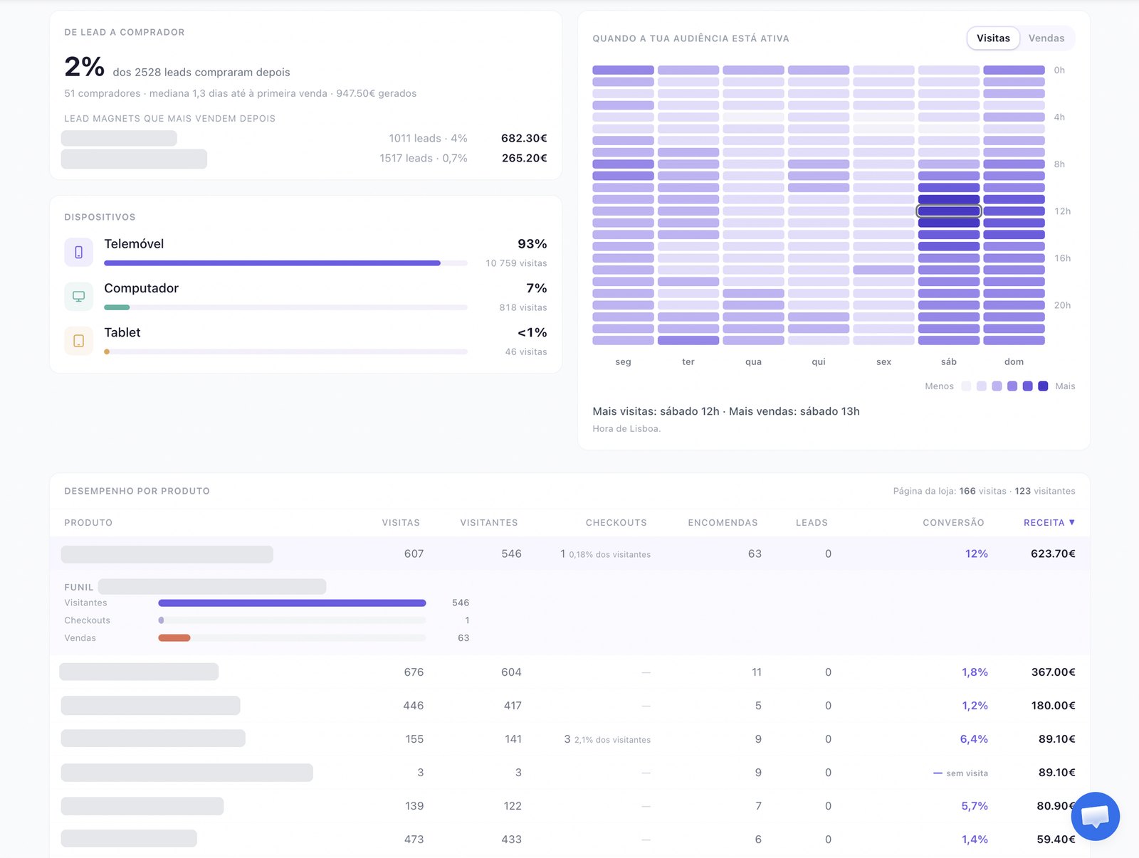This screenshot has height=858, width=1139.
Task: Click the Telemóvel phone device icon
Action: click(x=78, y=252)
